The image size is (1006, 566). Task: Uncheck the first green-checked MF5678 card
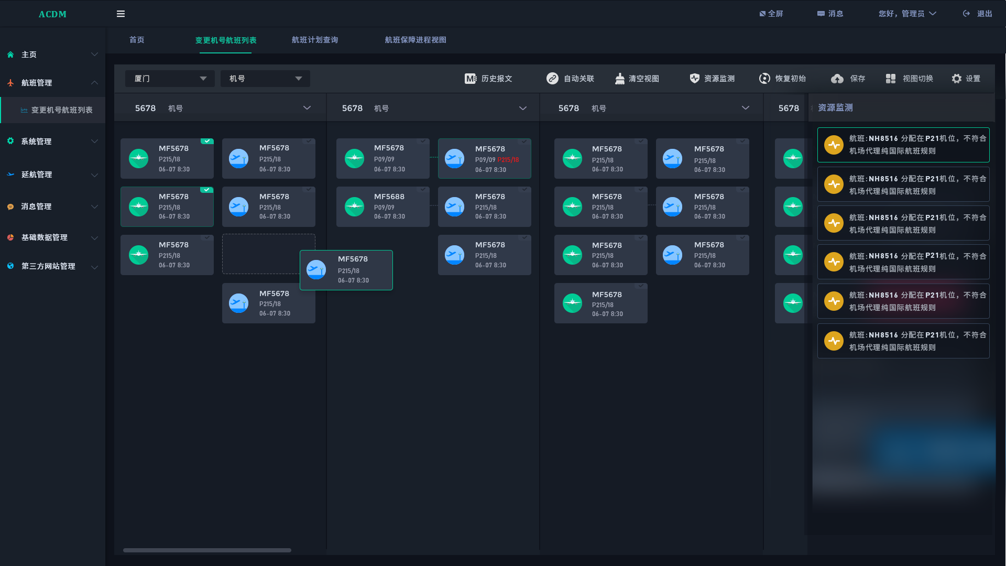pyautogui.click(x=207, y=141)
